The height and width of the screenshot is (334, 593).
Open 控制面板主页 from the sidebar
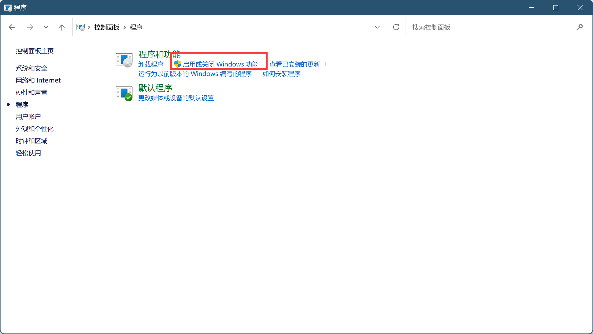[x=35, y=51]
